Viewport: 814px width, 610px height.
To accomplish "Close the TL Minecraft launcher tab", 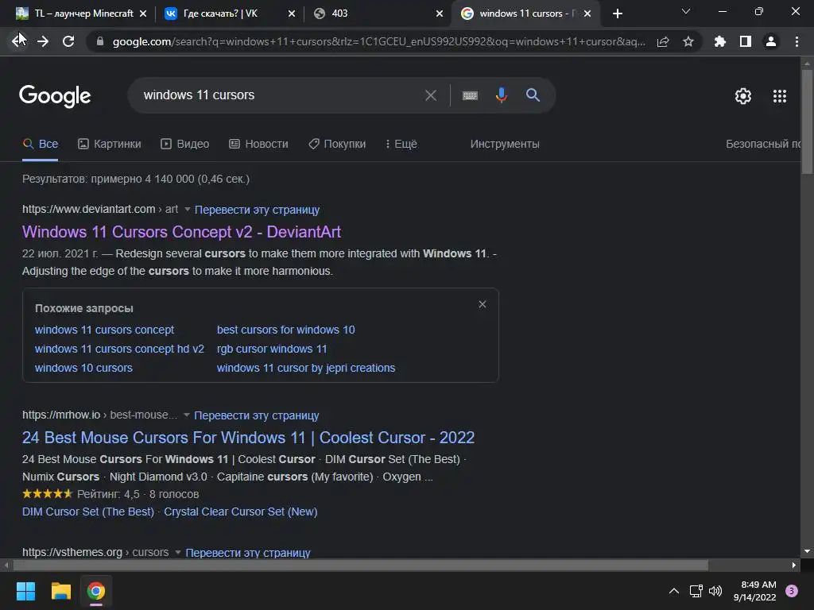I will click(x=143, y=14).
